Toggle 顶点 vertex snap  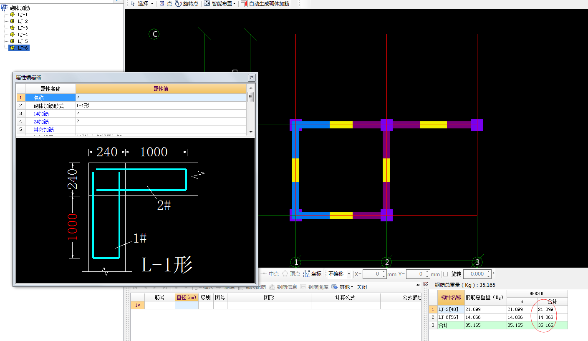point(291,274)
